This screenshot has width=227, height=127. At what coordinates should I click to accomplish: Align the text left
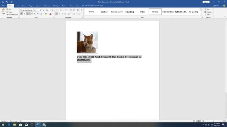click(x=57, y=14)
